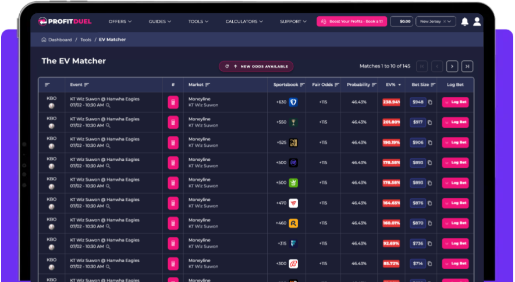515x282 pixels.
Task: Jump to last page of matches
Action: click(x=467, y=67)
